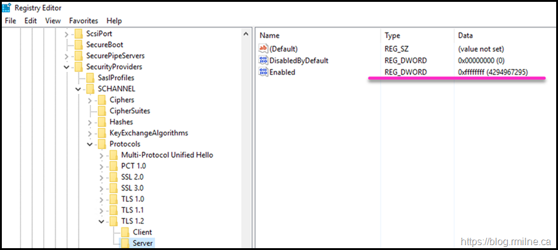Open the File menu

pyautogui.click(x=10, y=21)
